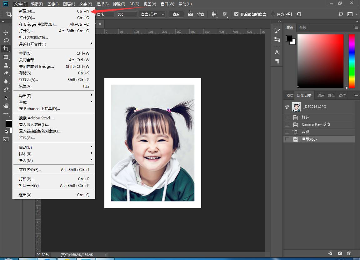Enable the 内容识别 checkbox
360x260 pixels.
tap(273, 14)
